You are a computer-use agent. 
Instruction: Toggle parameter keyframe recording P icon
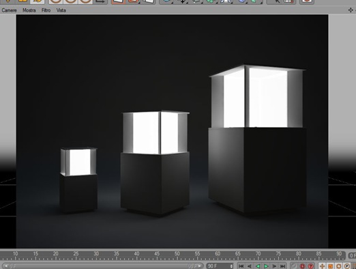347,266
